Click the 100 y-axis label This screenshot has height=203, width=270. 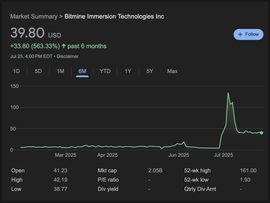[x=15, y=108]
